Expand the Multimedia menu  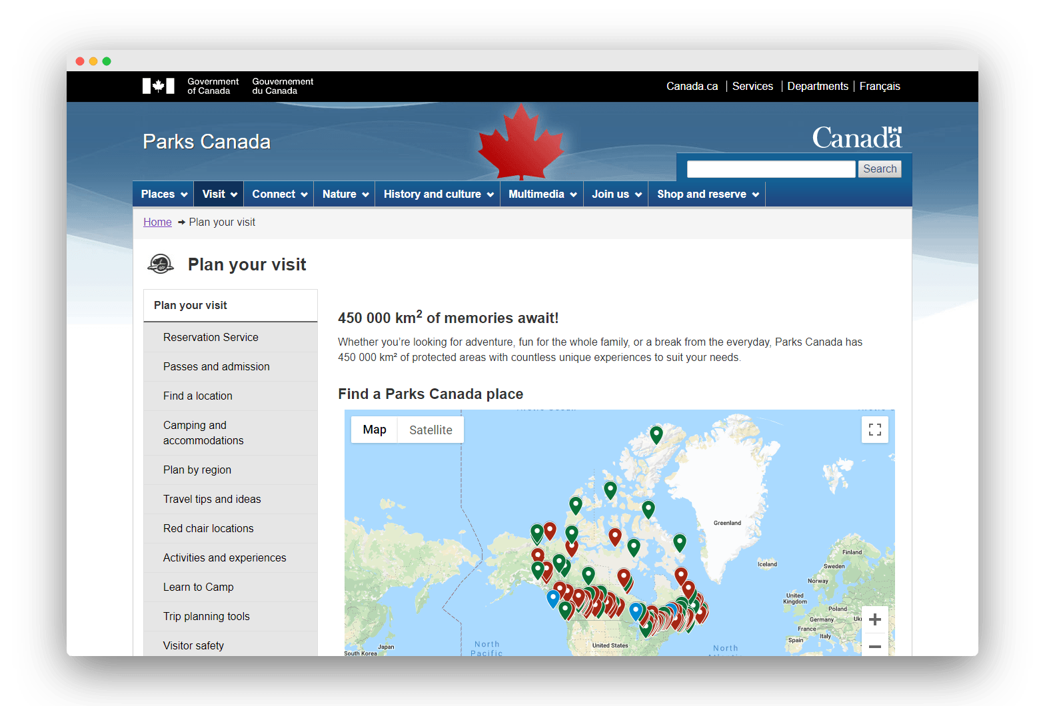542,194
